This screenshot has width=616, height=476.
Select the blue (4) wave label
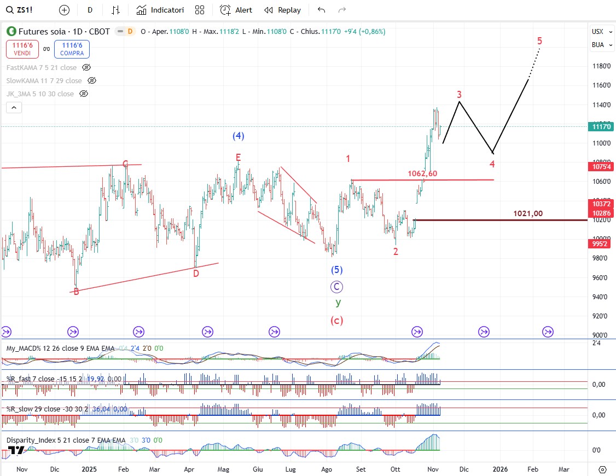[x=239, y=136]
